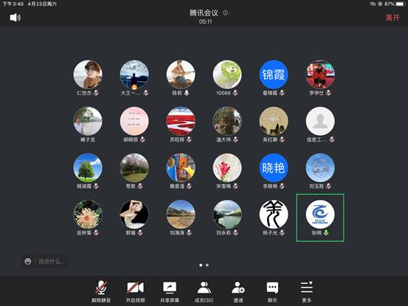Tap the 杨子光 calligraphy avatar
The width and height of the screenshot is (408, 306).
coord(274,215)
